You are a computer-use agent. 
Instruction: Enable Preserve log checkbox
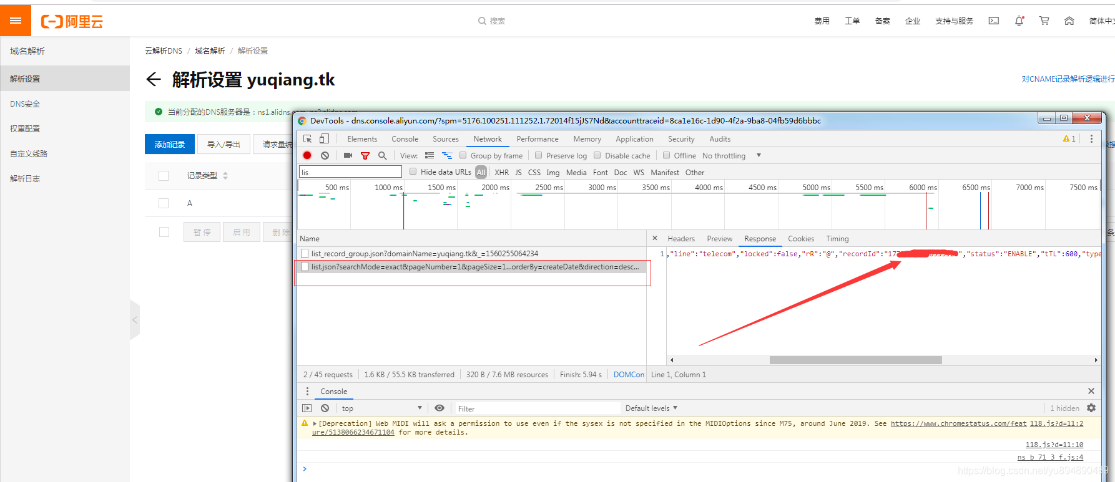[x=538, y=155]
